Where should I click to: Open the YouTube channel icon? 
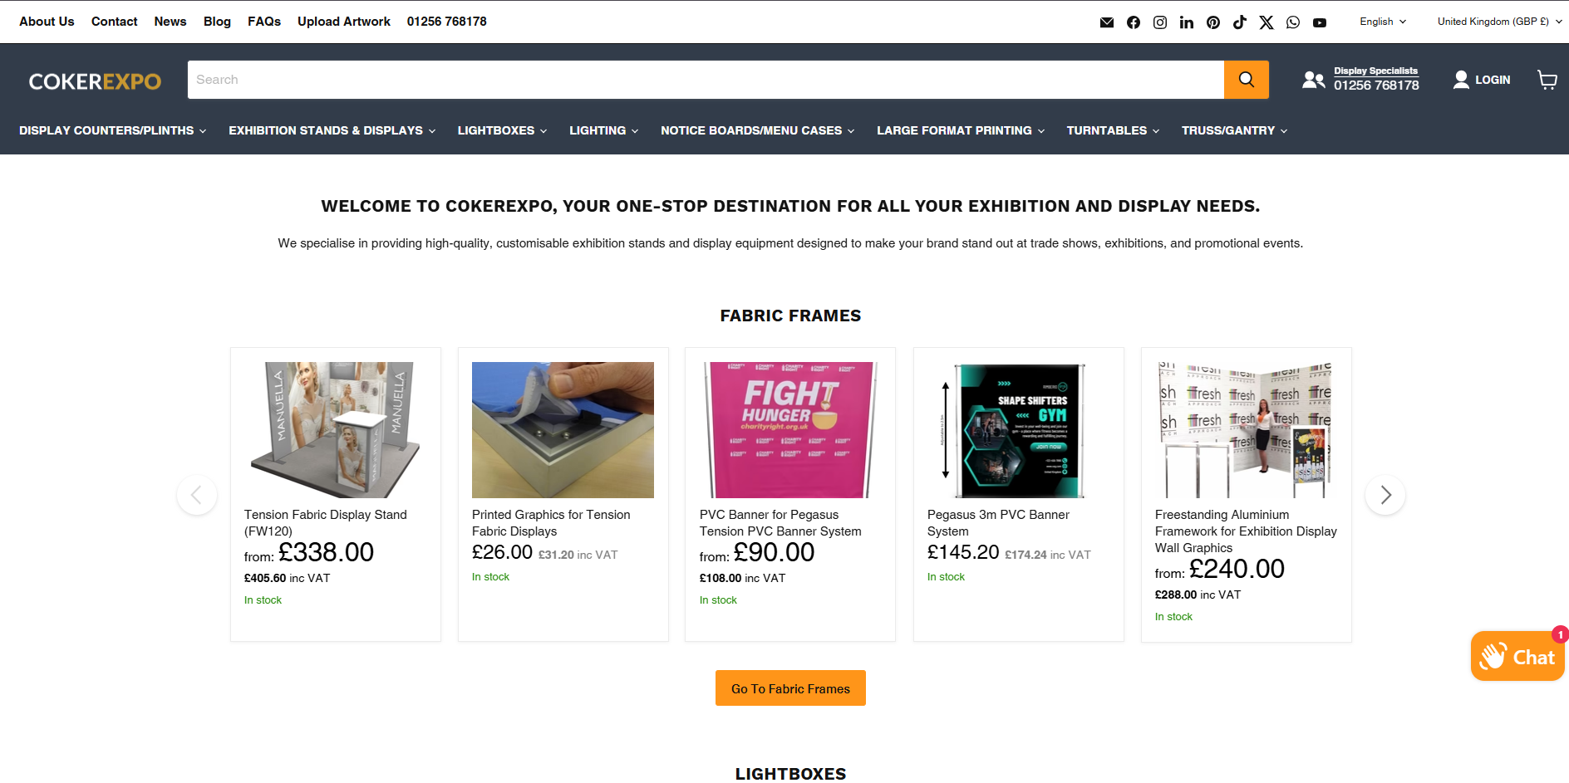click(1319, 22)
